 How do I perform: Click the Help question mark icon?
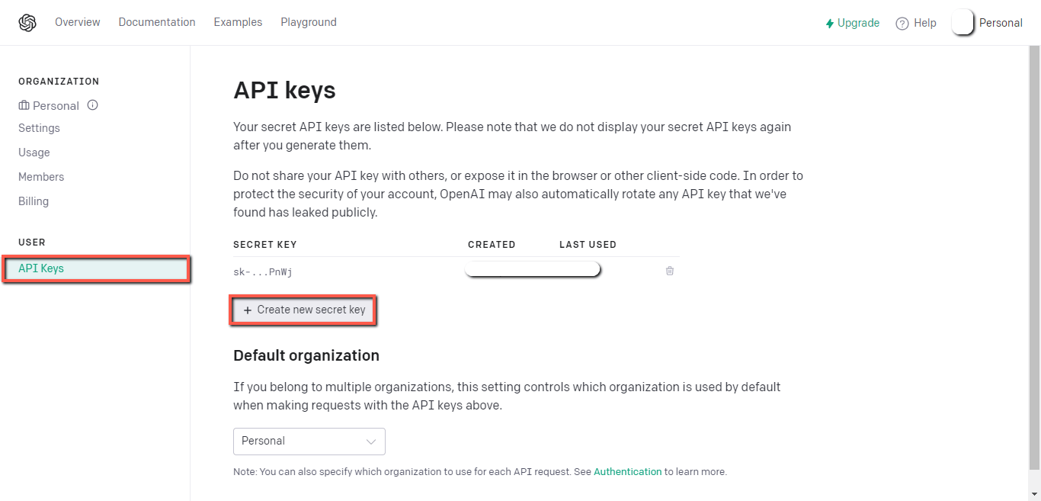pyautogui.click(x=902, y=23)
